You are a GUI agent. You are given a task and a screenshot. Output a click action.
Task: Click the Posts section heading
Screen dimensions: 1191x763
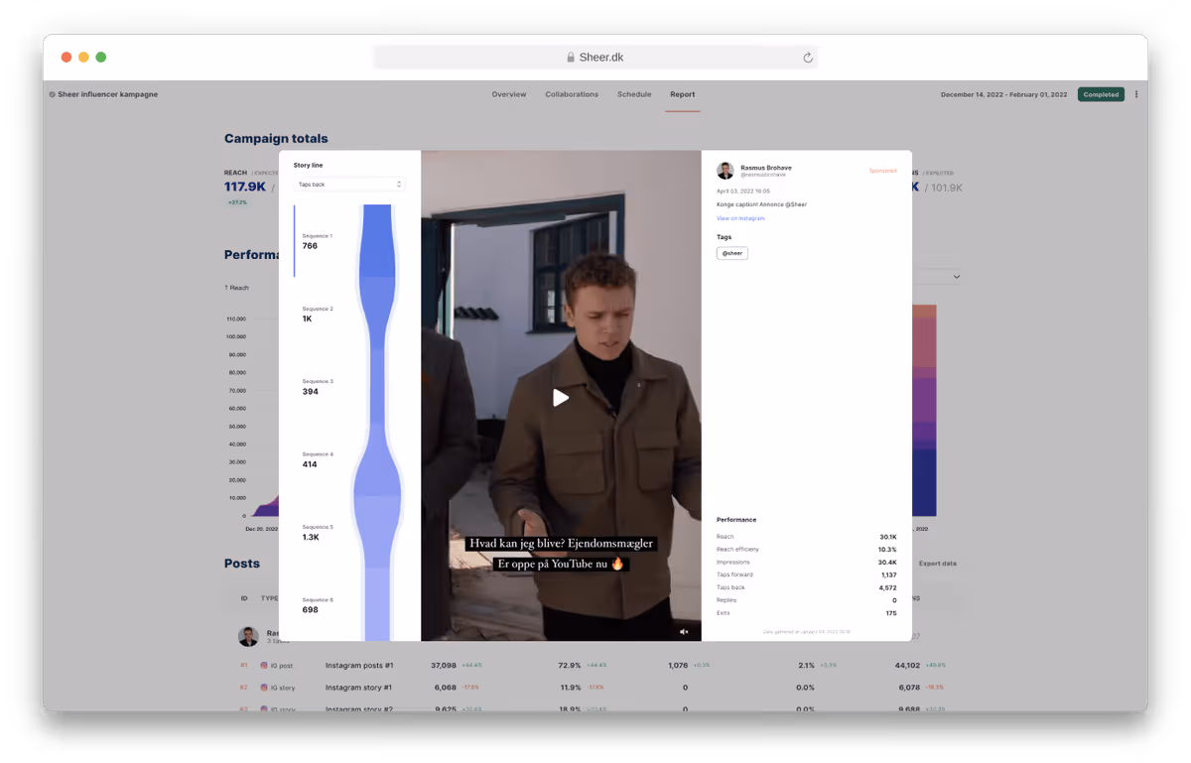point(242,564)
